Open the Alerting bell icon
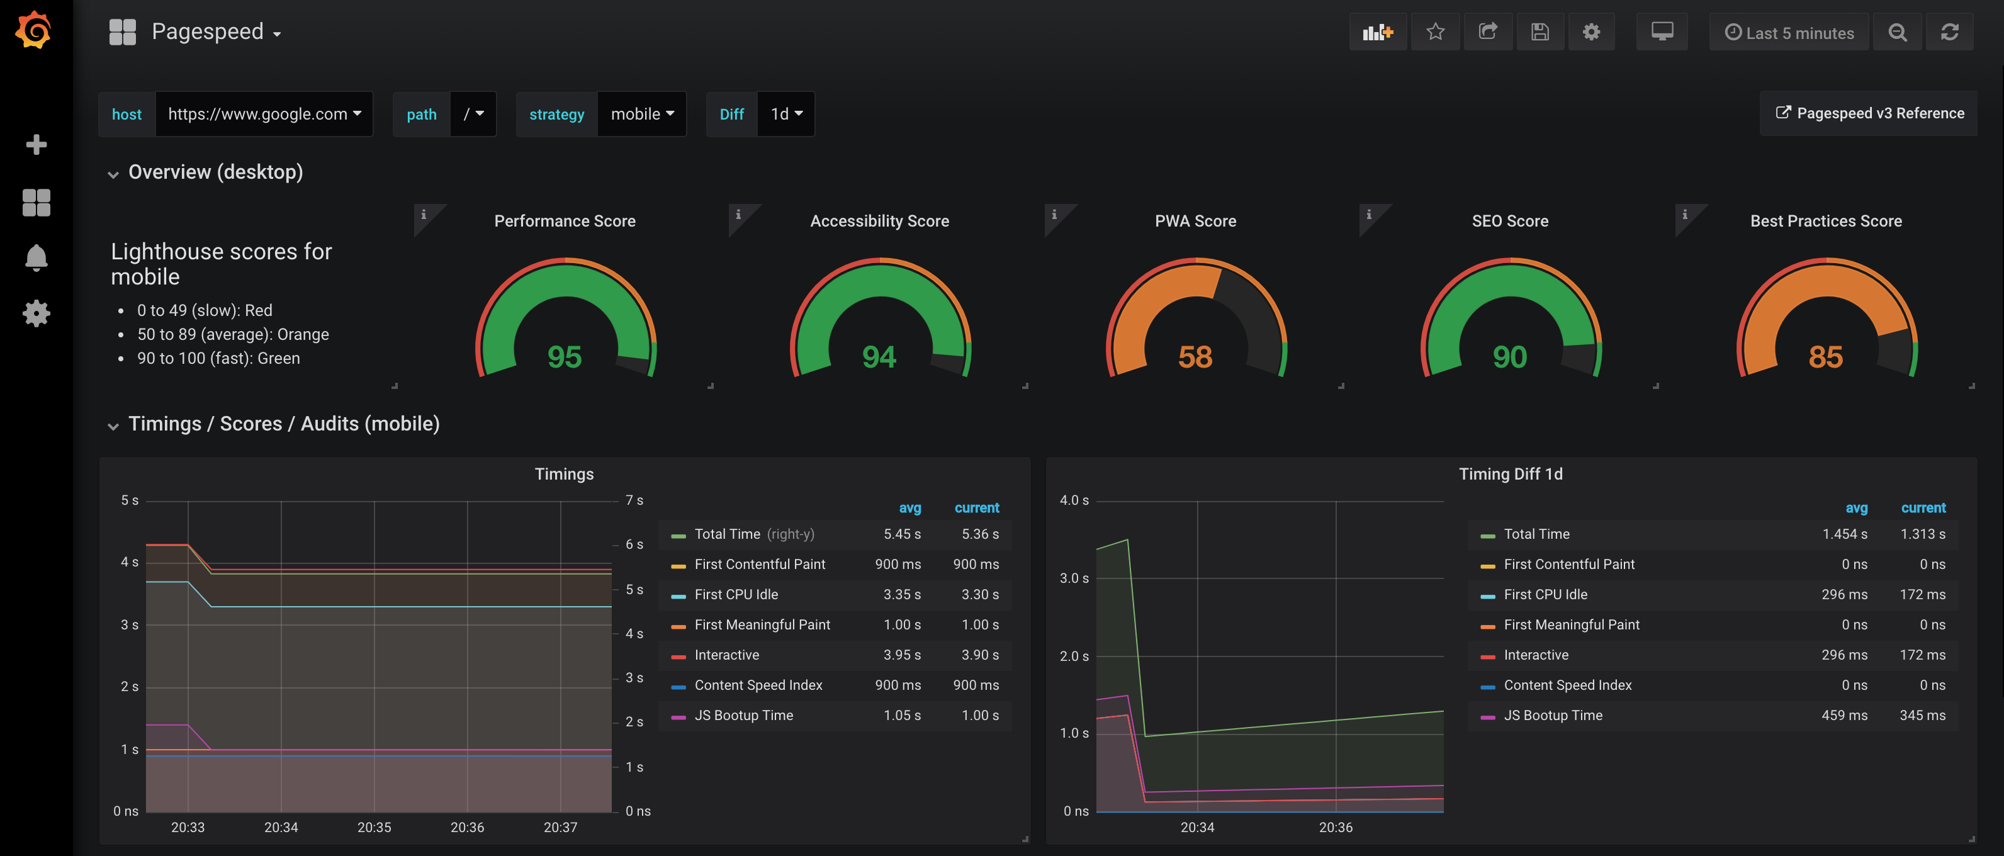Screen dimensions: 2004x856 [36, 257]
